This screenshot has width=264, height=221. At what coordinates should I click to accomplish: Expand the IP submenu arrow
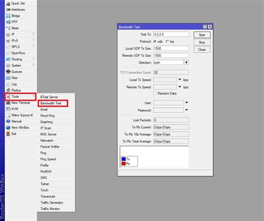click(33, 34)
